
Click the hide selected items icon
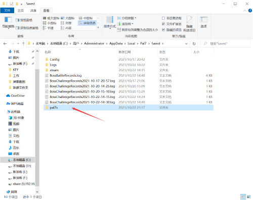(189, 24)
